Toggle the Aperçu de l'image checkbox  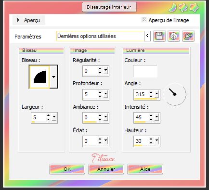(x=144, y=20)
